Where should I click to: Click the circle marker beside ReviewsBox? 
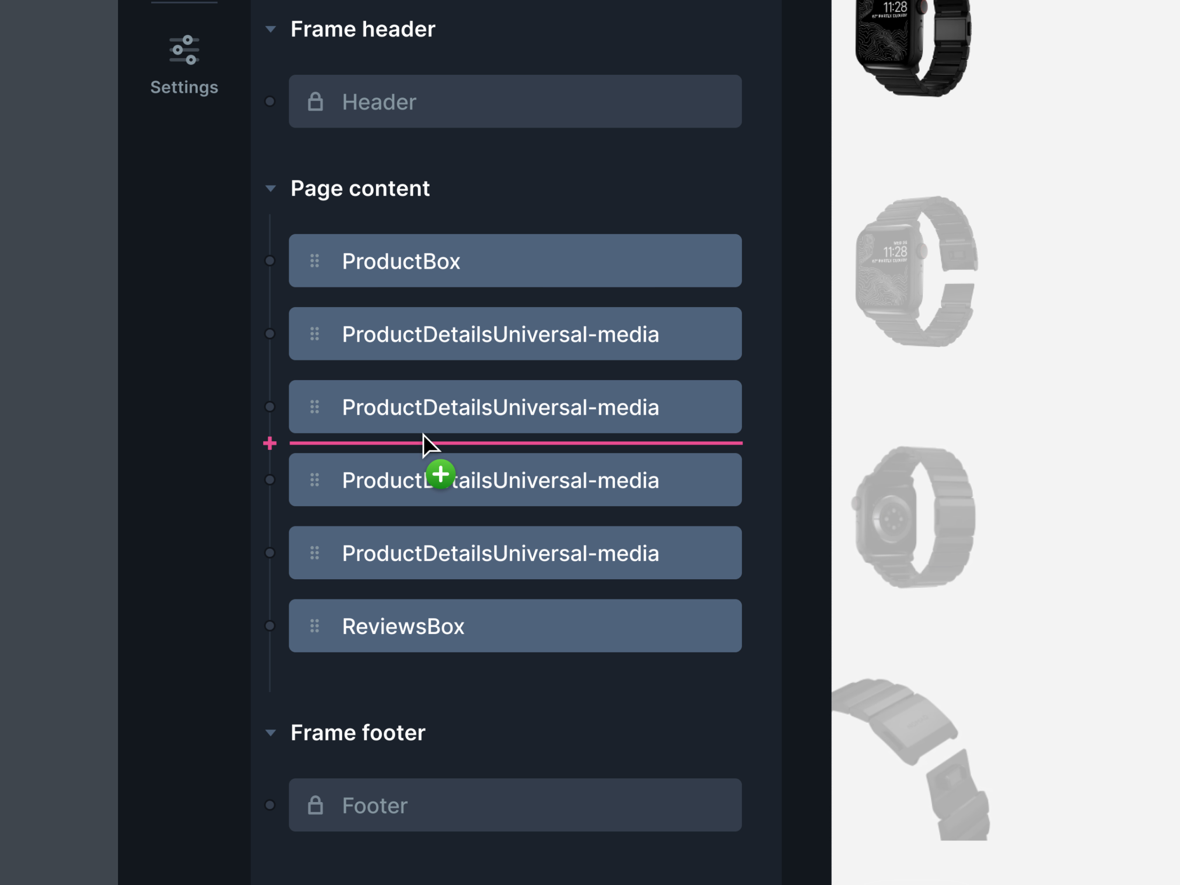pyautogui.click(x=270, y=626)
